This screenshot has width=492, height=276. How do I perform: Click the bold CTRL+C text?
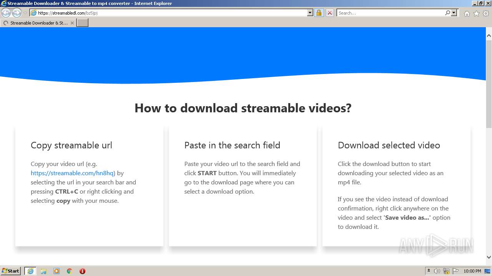(x=66, y=191)
